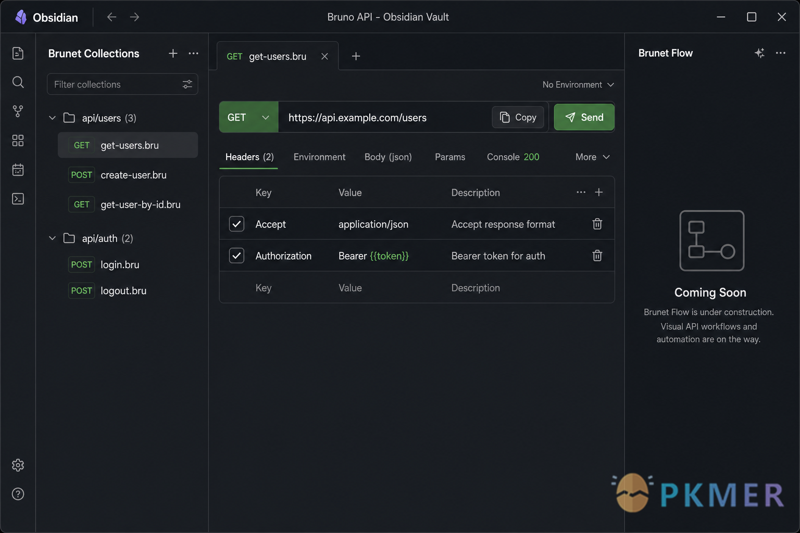Click the empty Key field in new row
Image resolution: width=800 pixels, height=533 pixels.
[x=264, y=288]
